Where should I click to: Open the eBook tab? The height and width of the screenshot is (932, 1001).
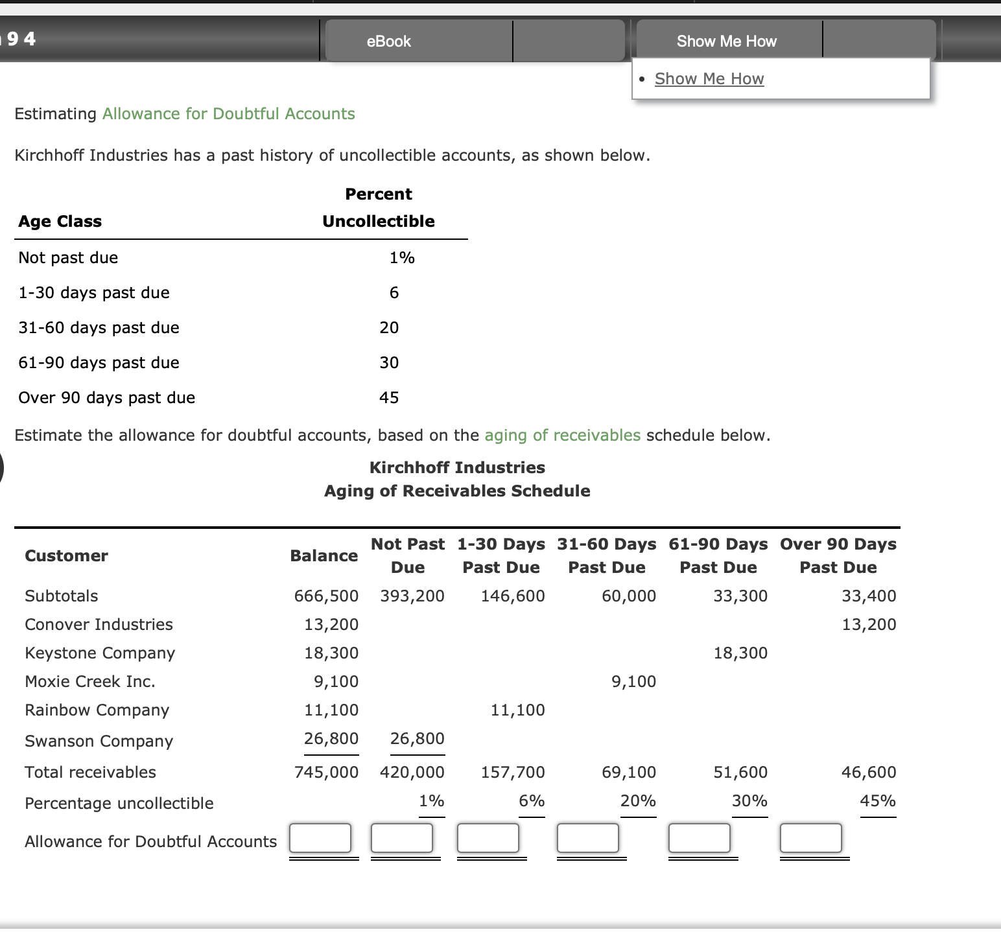pyautogui.click(x=387, y=40)
